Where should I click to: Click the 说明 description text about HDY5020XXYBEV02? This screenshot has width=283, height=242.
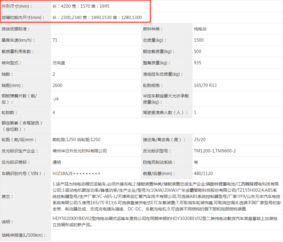[x=165, y=222]
